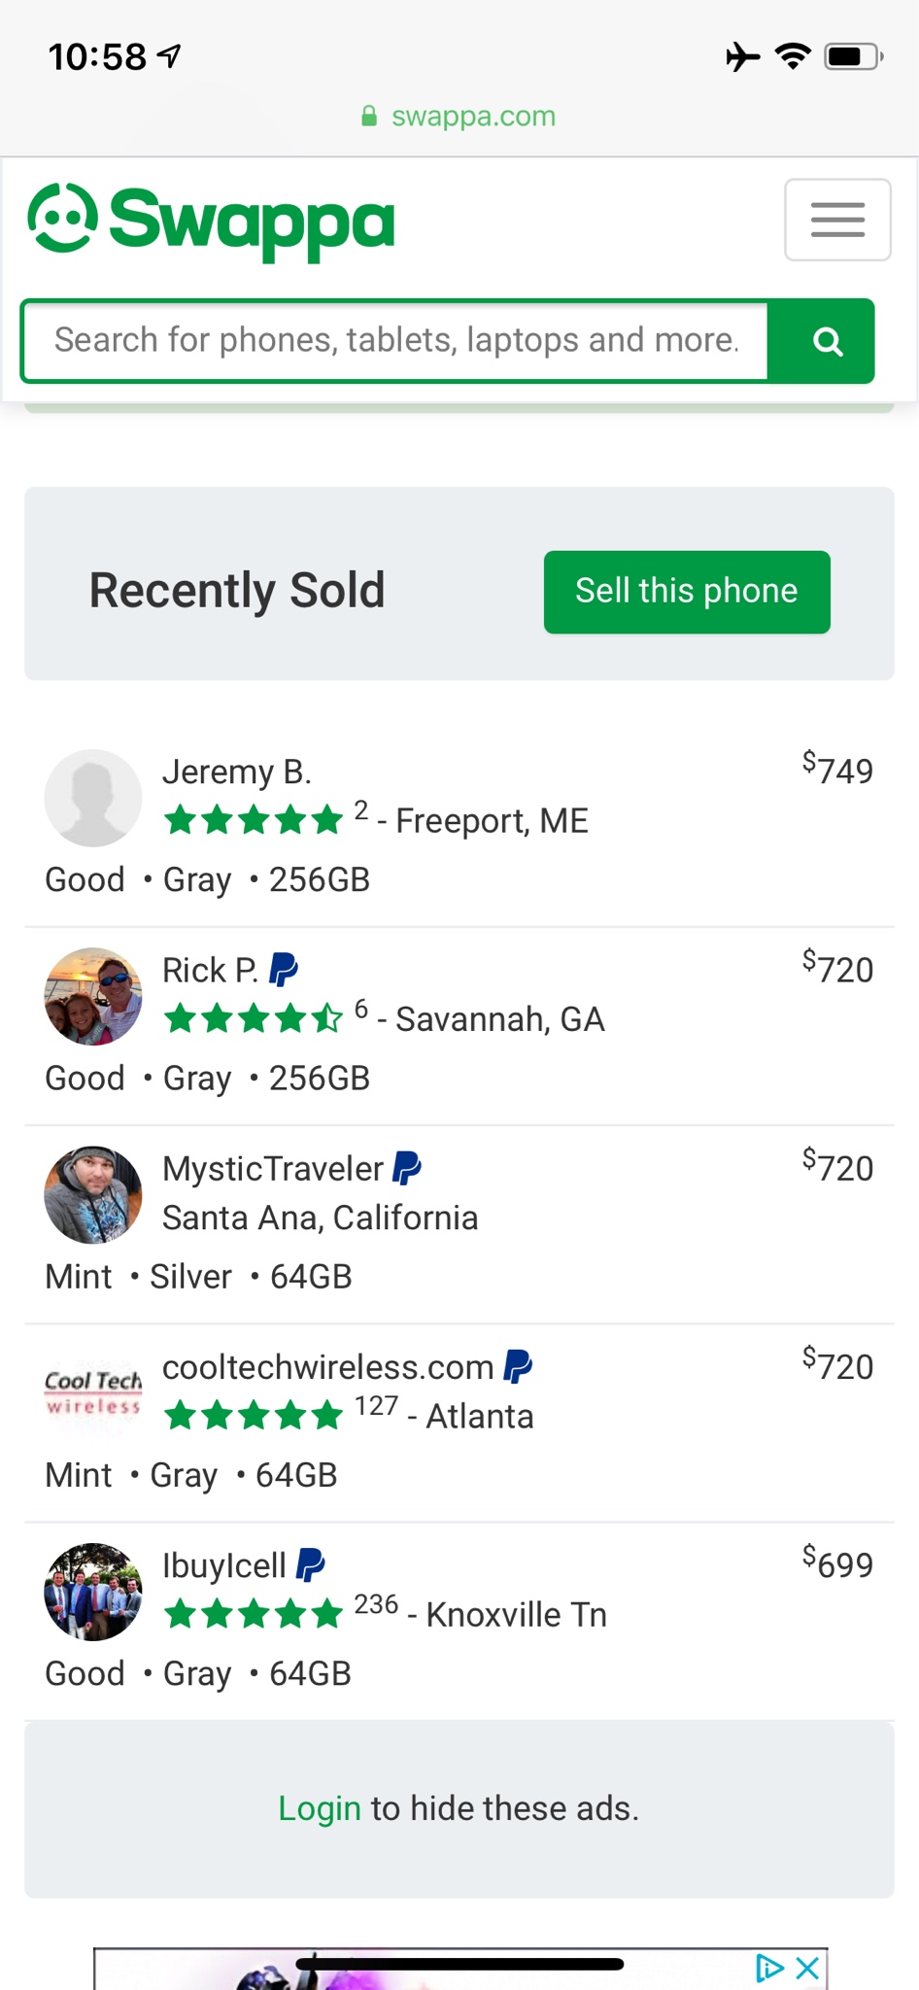The width and height of the screenshot is (919, 1990).
Task: Tap PayPal icon beside cooltechwireless.com
Action: click(518, 1366)
